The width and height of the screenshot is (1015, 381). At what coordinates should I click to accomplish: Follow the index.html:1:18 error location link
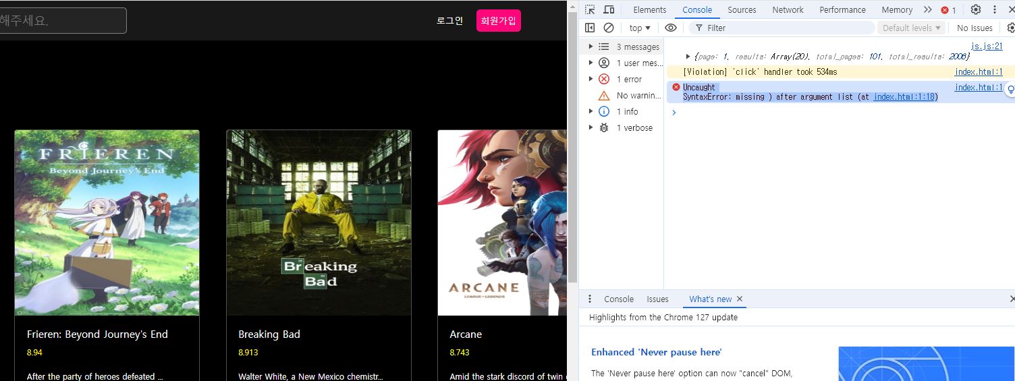point(904,96)
